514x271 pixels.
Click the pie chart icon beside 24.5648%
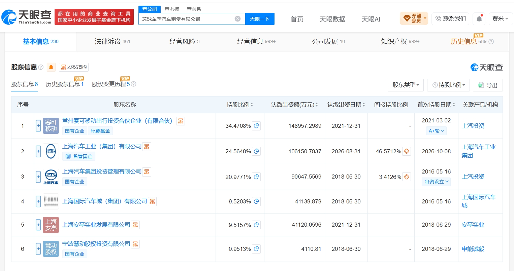256,151
